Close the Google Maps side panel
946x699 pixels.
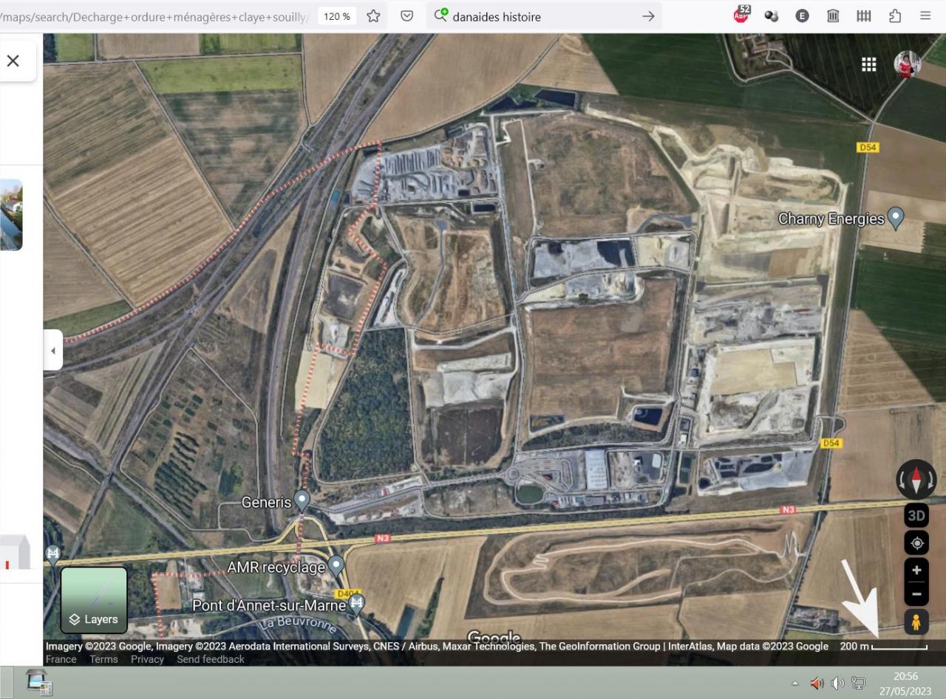tap(13, 61)
